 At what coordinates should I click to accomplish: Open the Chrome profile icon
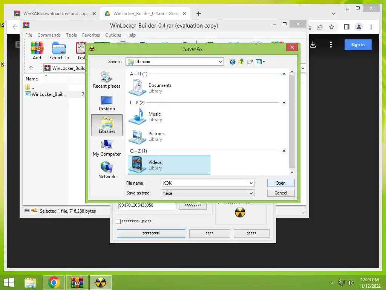(359, 27)
